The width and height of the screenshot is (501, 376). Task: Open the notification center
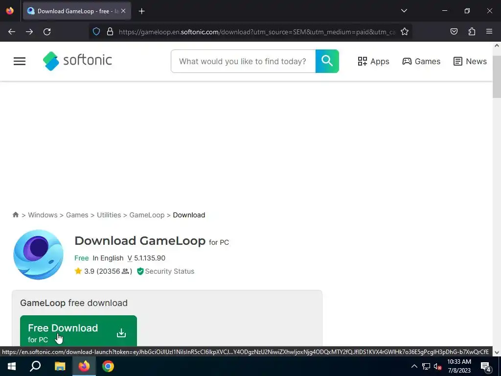tap(486, 366)
